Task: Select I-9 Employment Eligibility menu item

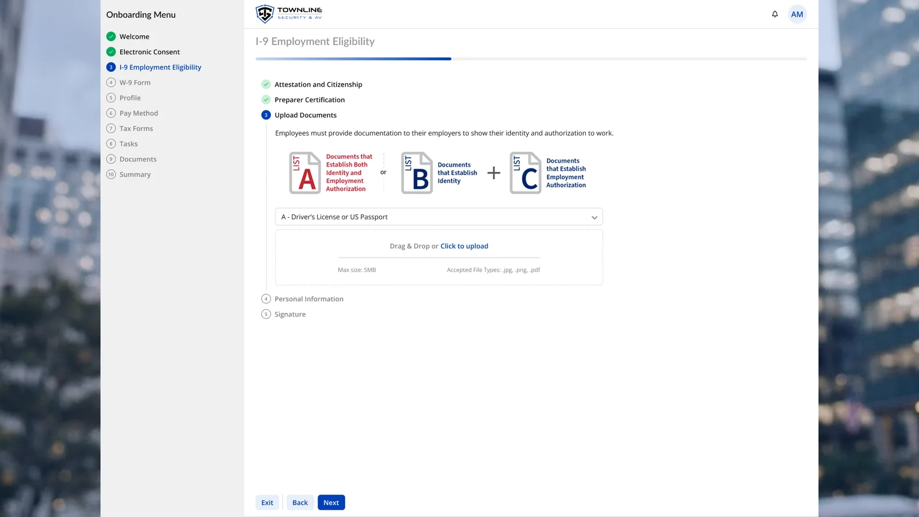Action: (x=160, y=67)
